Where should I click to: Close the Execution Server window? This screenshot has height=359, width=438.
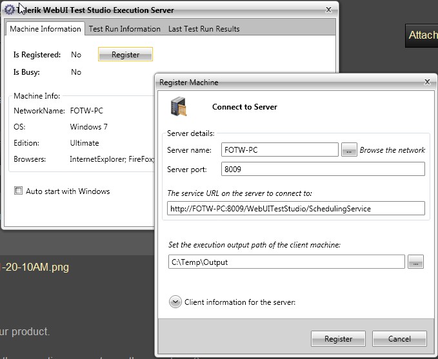pos(328,10)
